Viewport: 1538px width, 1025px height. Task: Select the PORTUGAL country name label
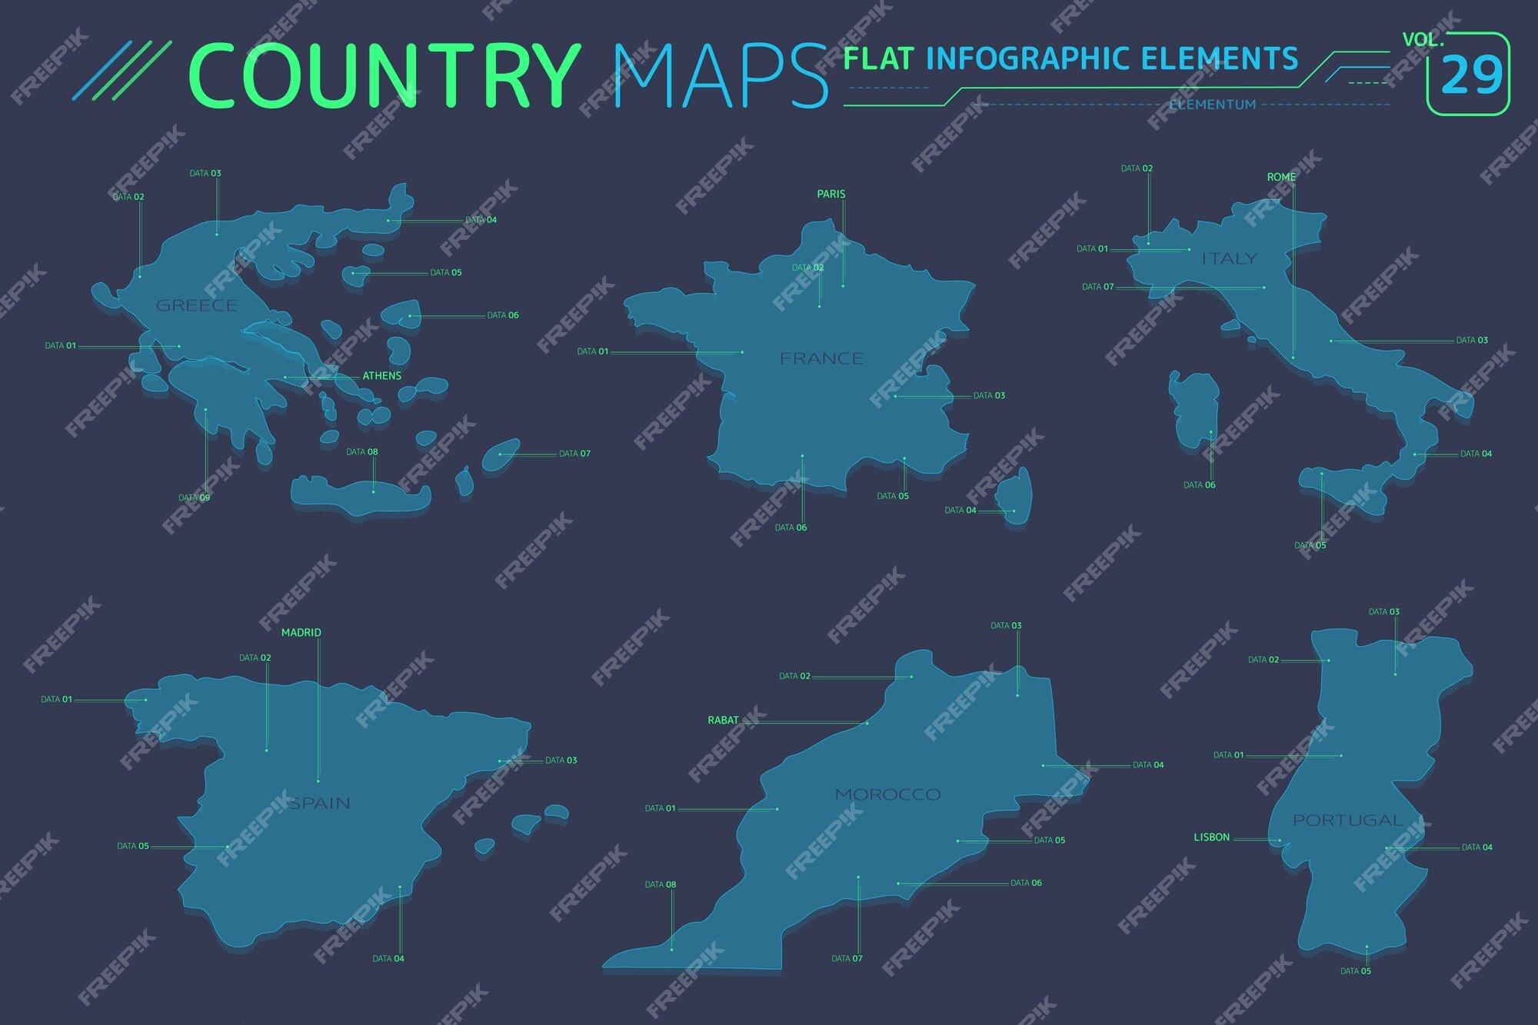click(1347, 820)
